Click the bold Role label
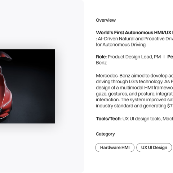 pos(101,57)
